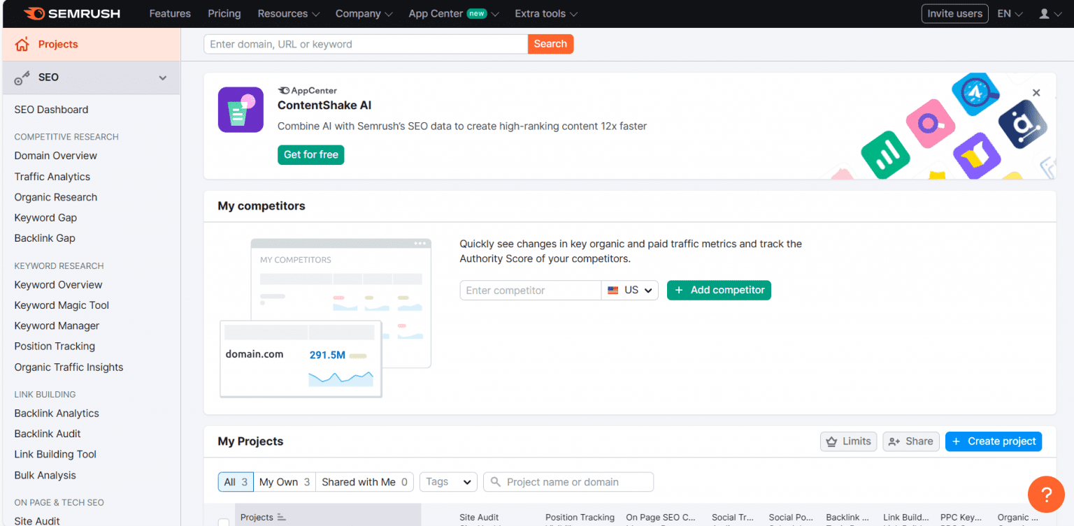Select the Projects home icon in sidebar
The image size is (1074, 526).
coord(23,43)
